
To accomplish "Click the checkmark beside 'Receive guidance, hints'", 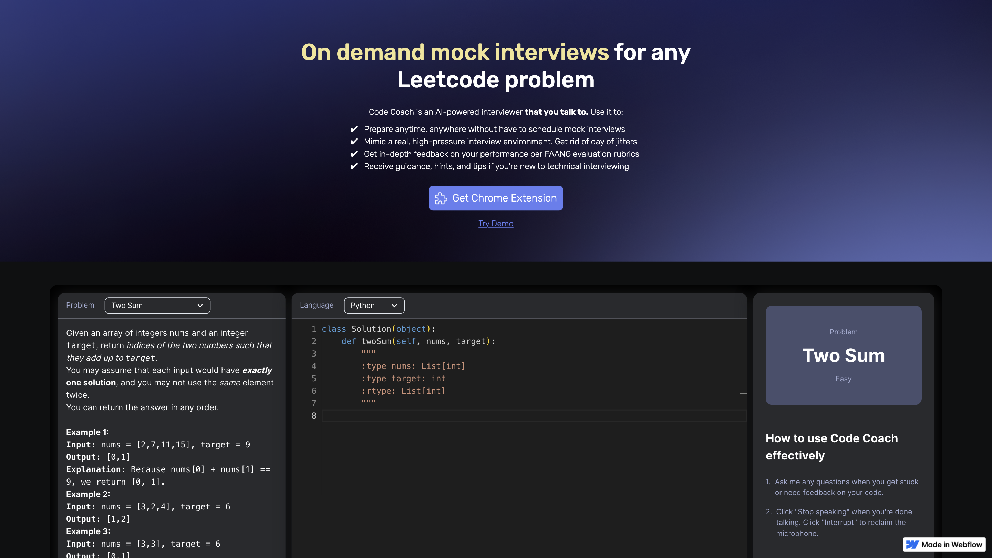I will click(x=355, y=166).
